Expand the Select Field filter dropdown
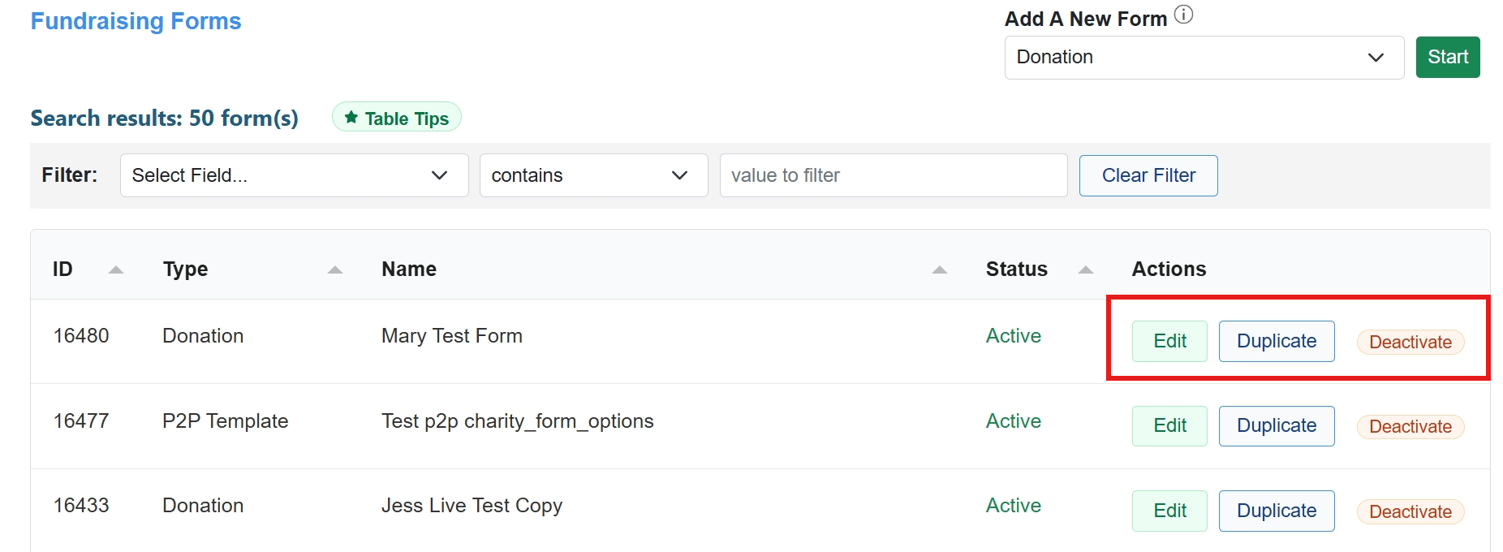 tap(294, 175)
